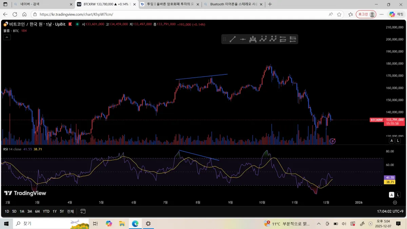Viewport: 407px width, 229px height.
Task: Set chart range to 5D
Action: pyautogui.click(x=14, y=211)
